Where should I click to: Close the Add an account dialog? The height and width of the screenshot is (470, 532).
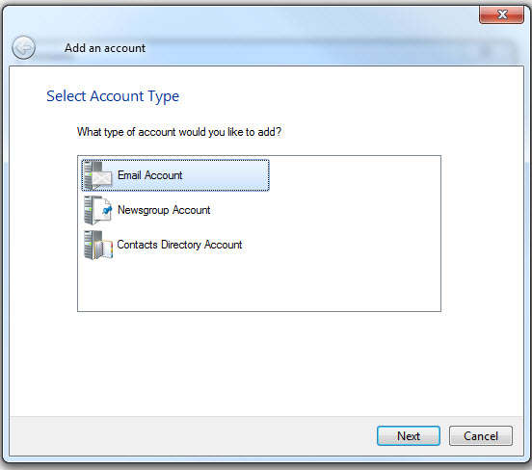(x=501, y=14)
